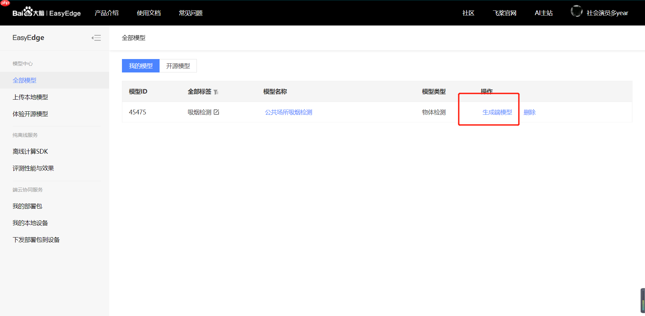
Task: Open the 使用文档 menu item
Action: pos(149,13)
